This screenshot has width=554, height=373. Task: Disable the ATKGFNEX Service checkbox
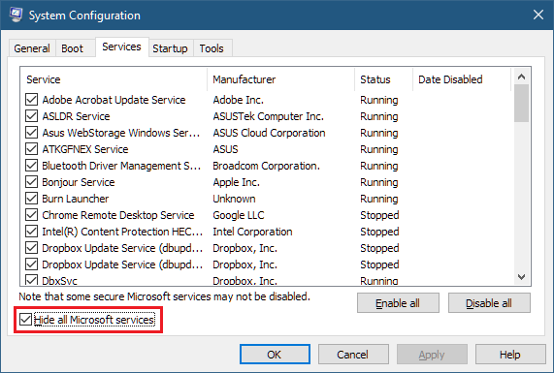pyautogui.click(x=31, y=149)
